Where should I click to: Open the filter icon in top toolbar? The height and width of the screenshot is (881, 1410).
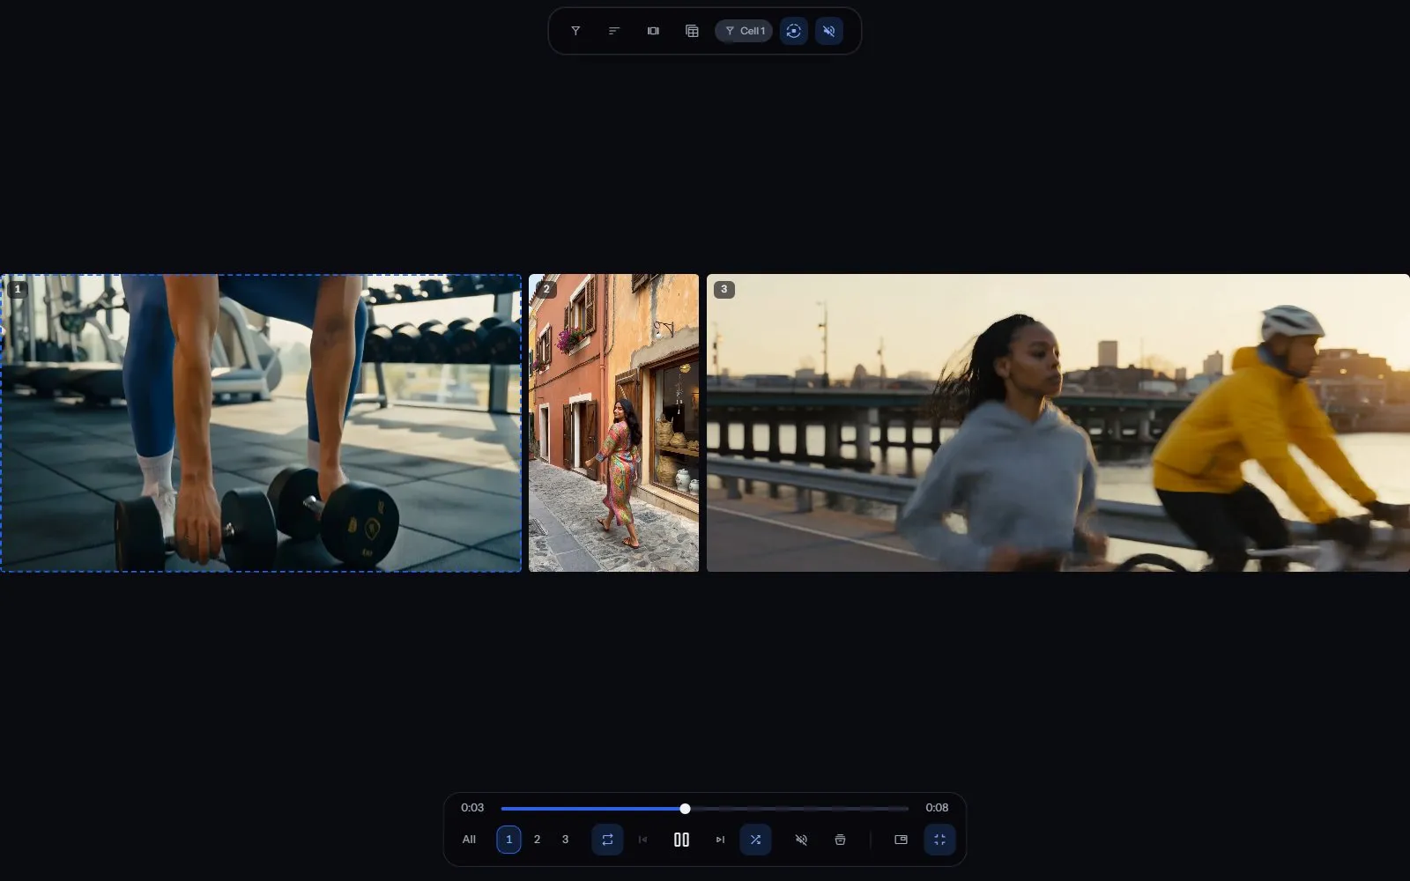(x=575, y=31)
